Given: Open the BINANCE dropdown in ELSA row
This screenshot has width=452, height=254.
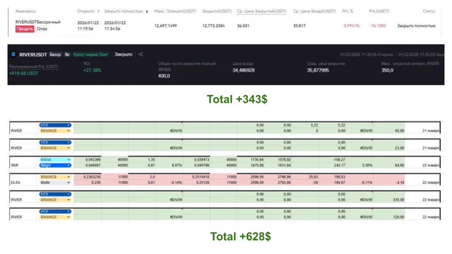Looking at the screenshot, I should (x=55, y=177).
